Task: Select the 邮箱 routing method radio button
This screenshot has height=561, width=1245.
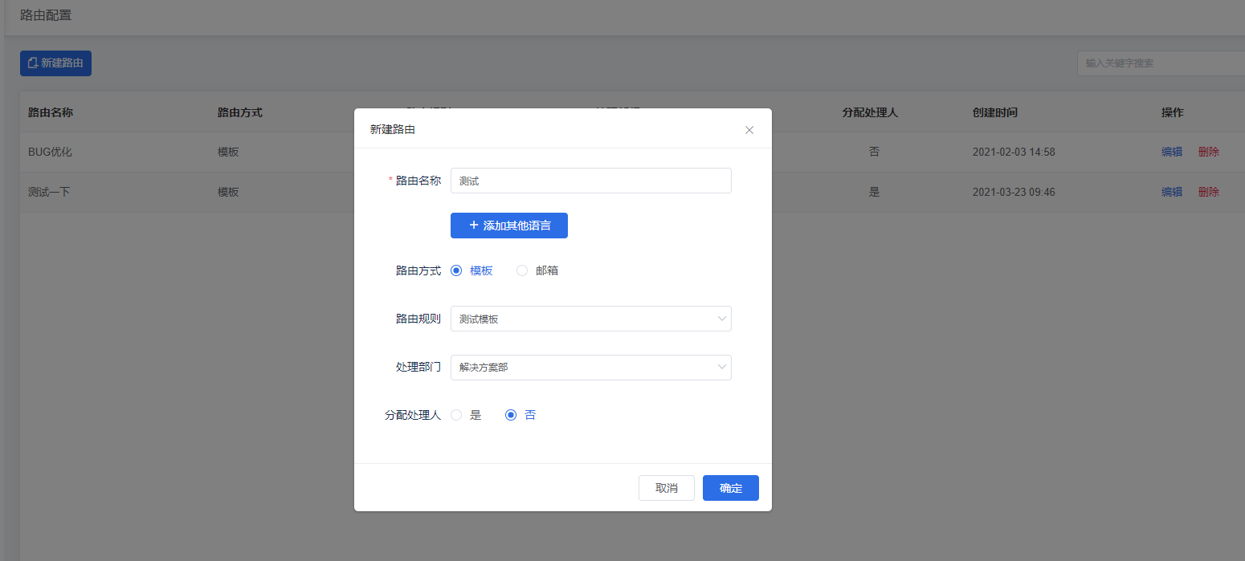Action: [x=522, y=270]
